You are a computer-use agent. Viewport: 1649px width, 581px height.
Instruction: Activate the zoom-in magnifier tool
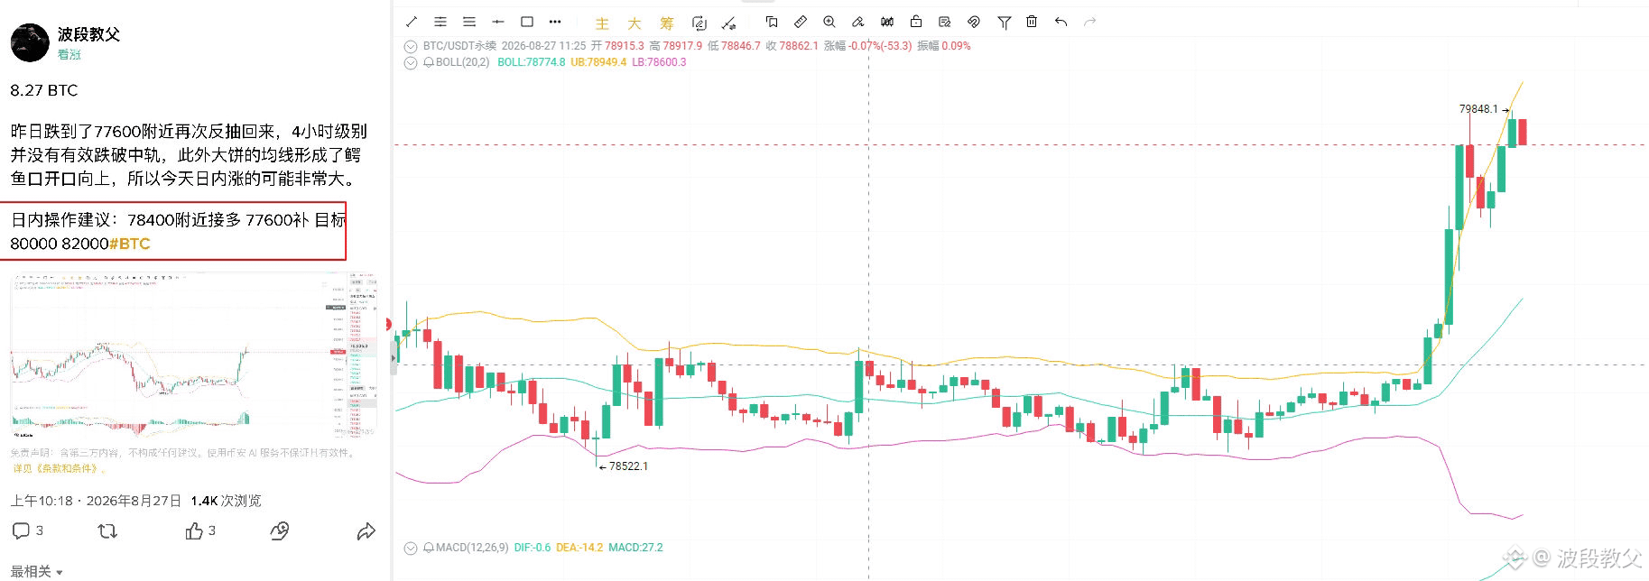tap(829, 22)
